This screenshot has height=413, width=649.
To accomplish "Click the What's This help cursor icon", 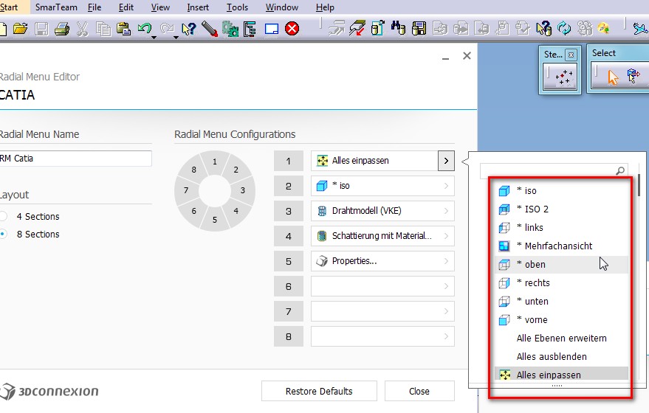I will point(189,29).
